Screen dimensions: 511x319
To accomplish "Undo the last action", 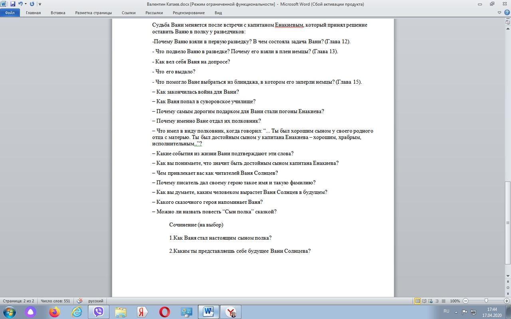I will (x=20, y=4).
